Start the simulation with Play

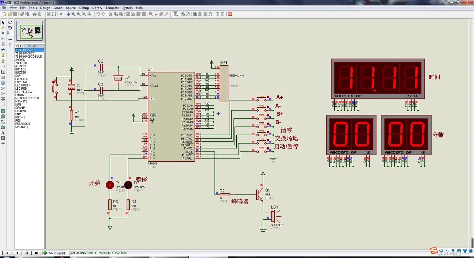pos(7,253)
